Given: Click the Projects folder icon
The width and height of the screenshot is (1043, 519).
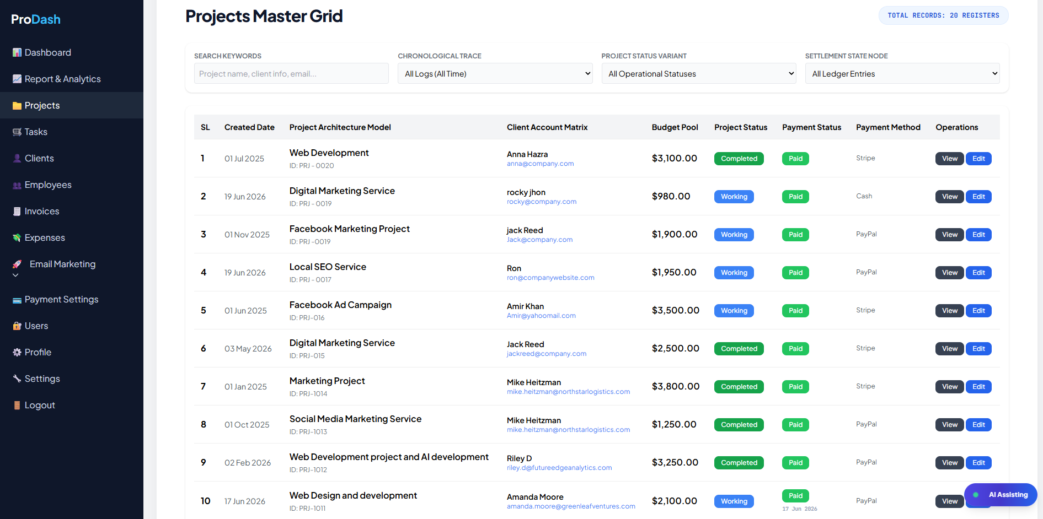Looking at the screenshot, I should coord(17,105).
